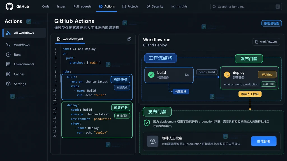
Task: Click the 工作流结构 heading badge
Action: click(x=161, y=58)
